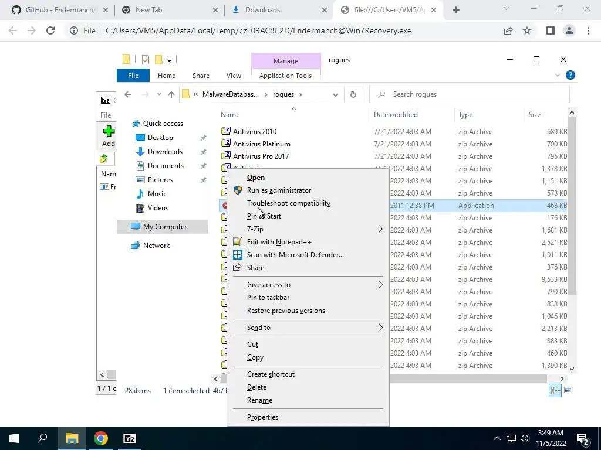Click the taskbar clock showing 3:49 AM
The width and height of the screenshot is (601, 450).
(551, 438)
